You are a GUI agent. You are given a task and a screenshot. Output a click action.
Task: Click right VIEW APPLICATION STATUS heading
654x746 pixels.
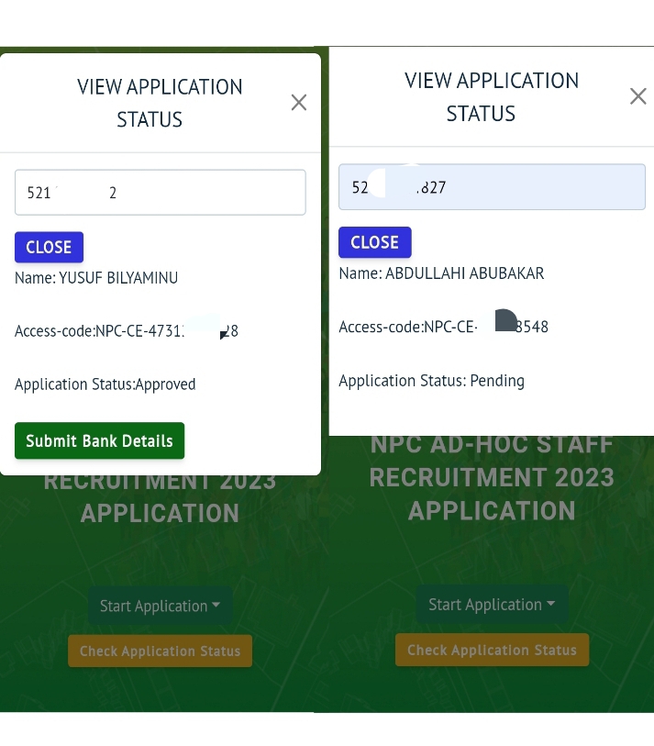492,97
